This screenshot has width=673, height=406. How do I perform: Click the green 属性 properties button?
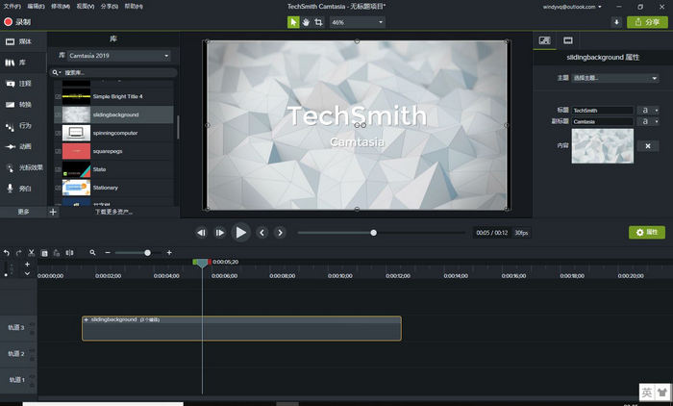[647, 233]
